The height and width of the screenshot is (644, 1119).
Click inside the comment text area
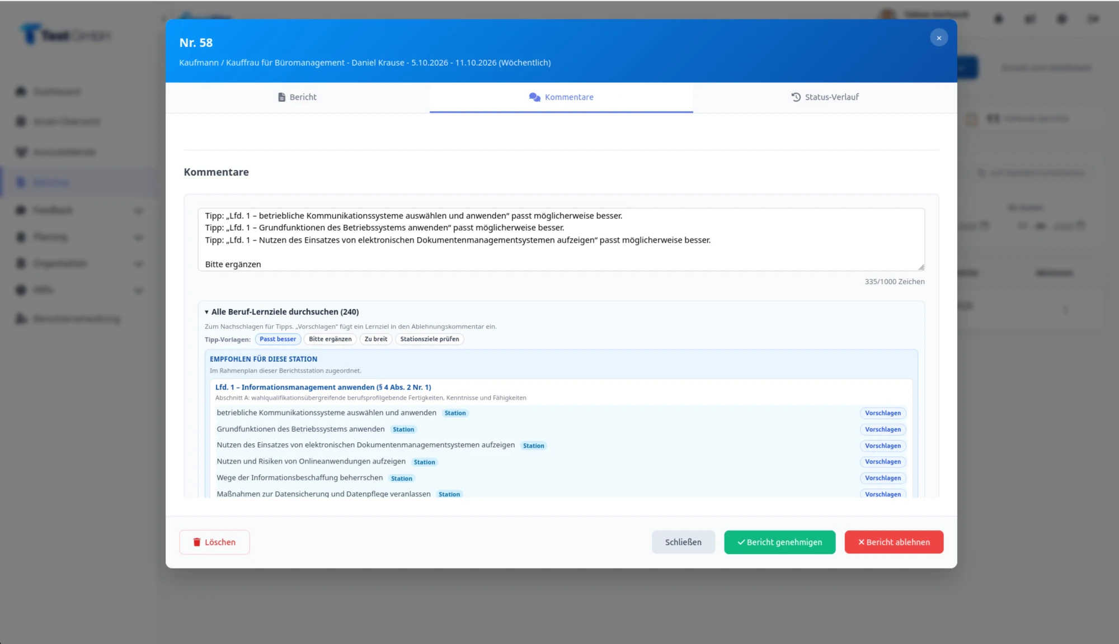tap(561, 240)
